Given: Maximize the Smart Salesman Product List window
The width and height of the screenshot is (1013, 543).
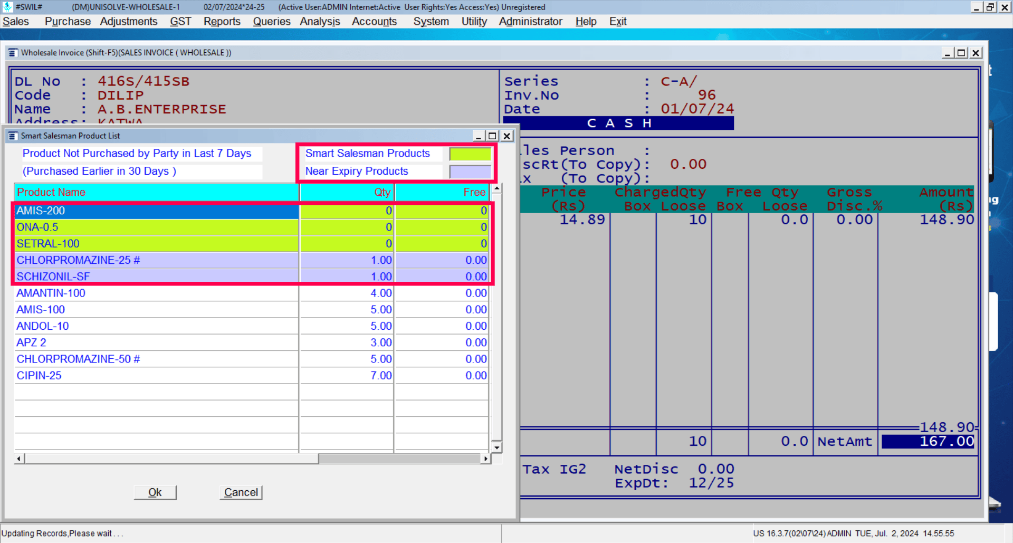Looking at the screenshot, I should click(492, 136).
